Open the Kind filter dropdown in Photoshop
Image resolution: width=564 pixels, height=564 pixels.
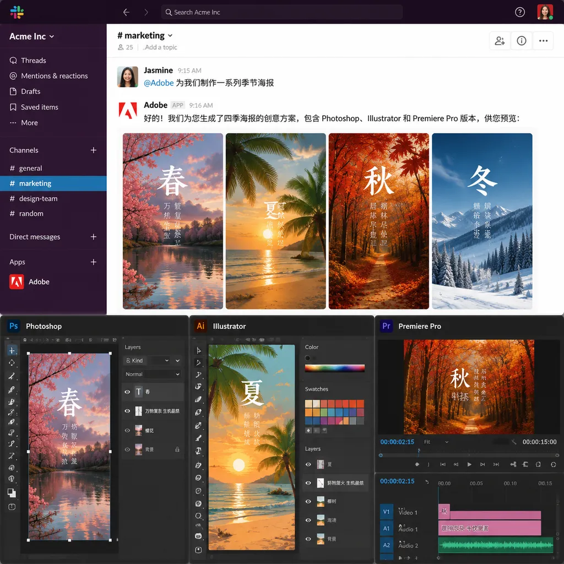pos(147,360)
